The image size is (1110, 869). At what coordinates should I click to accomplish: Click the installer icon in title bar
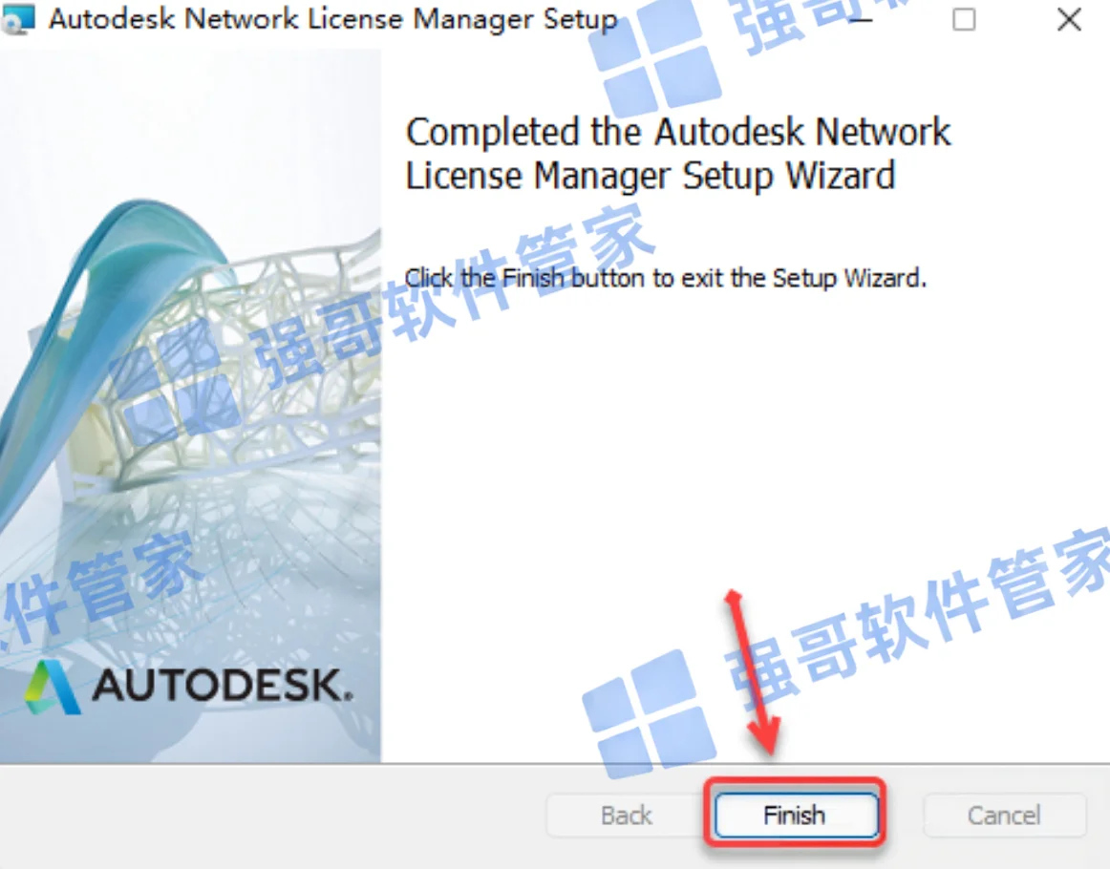click(x=18, y=18)
